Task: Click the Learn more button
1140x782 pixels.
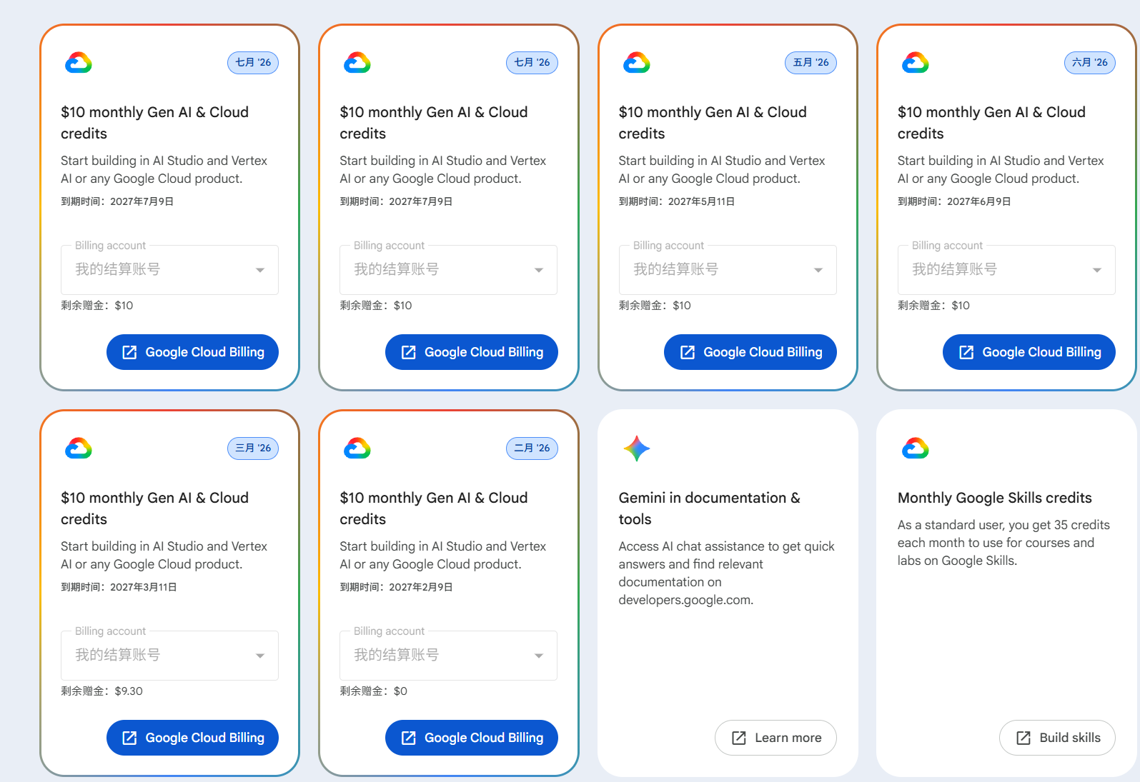Action: coord(775,738)
